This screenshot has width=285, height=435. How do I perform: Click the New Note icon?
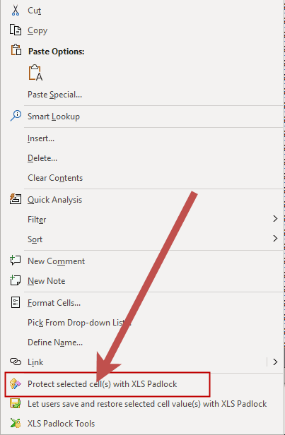click(x=16, y=280)
